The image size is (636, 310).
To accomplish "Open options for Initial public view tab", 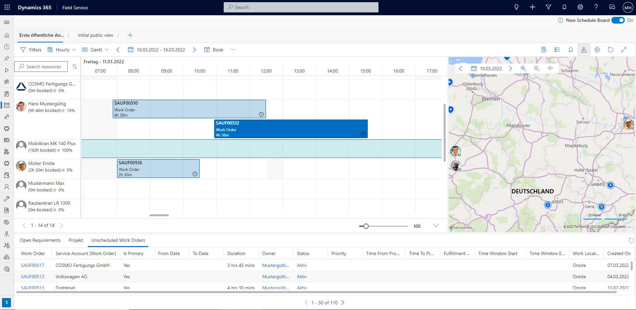I will [x=118, y=35].
